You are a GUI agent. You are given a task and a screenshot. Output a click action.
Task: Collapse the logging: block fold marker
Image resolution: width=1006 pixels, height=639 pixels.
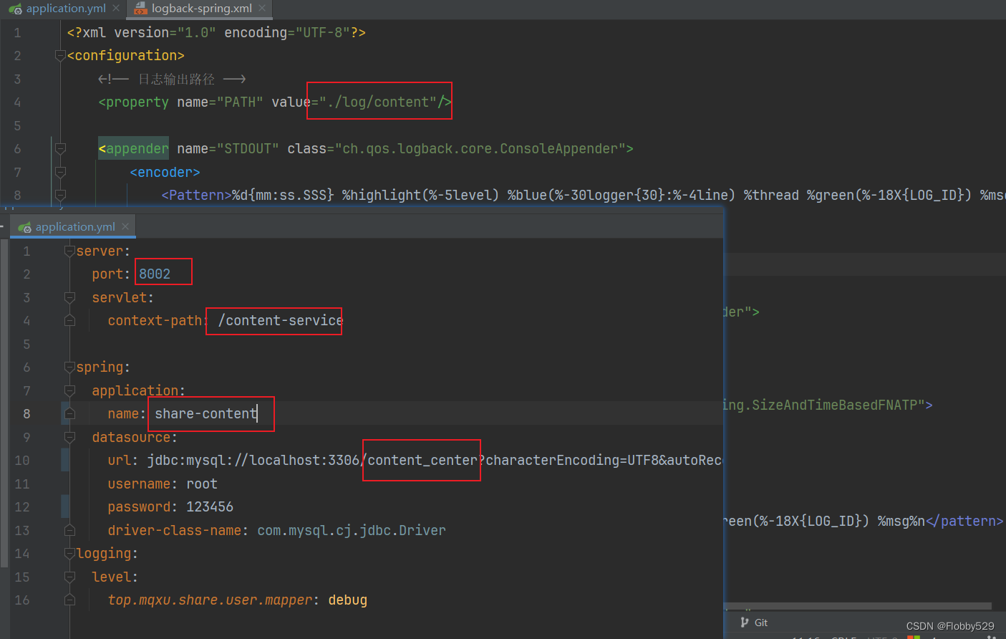(x=69, y=554)
